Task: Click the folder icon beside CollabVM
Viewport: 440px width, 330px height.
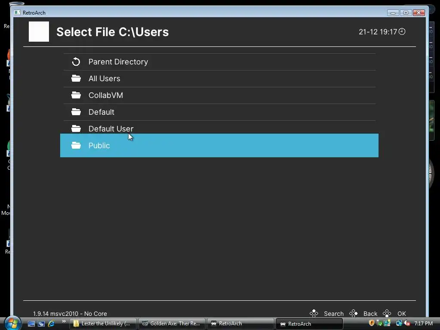Action: pos(76,95)
